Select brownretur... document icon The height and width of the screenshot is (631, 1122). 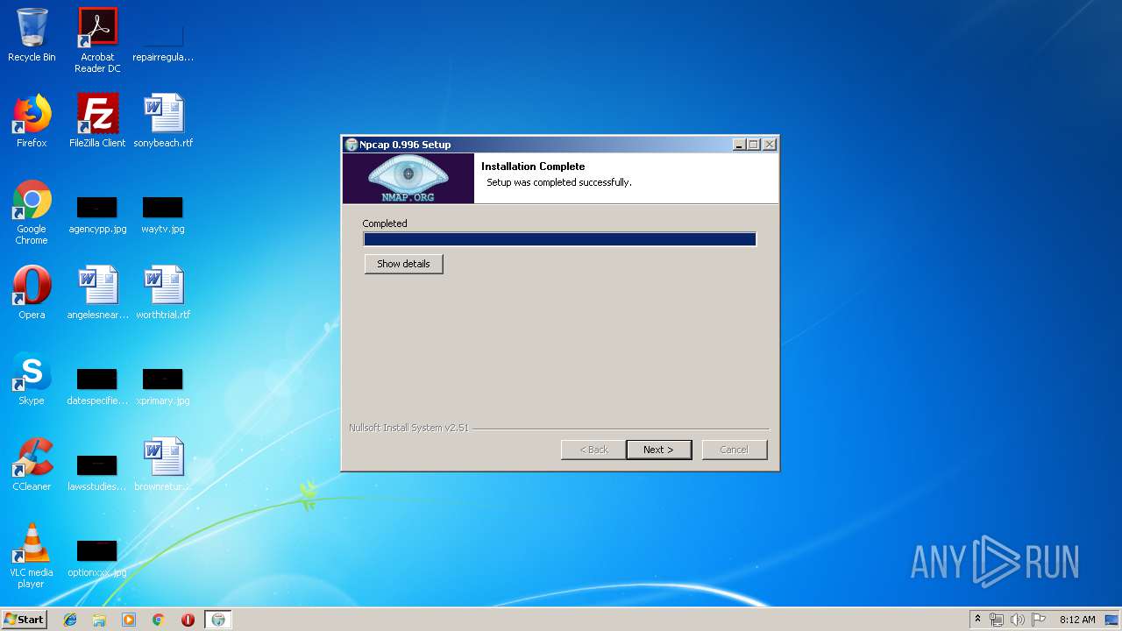163,464
